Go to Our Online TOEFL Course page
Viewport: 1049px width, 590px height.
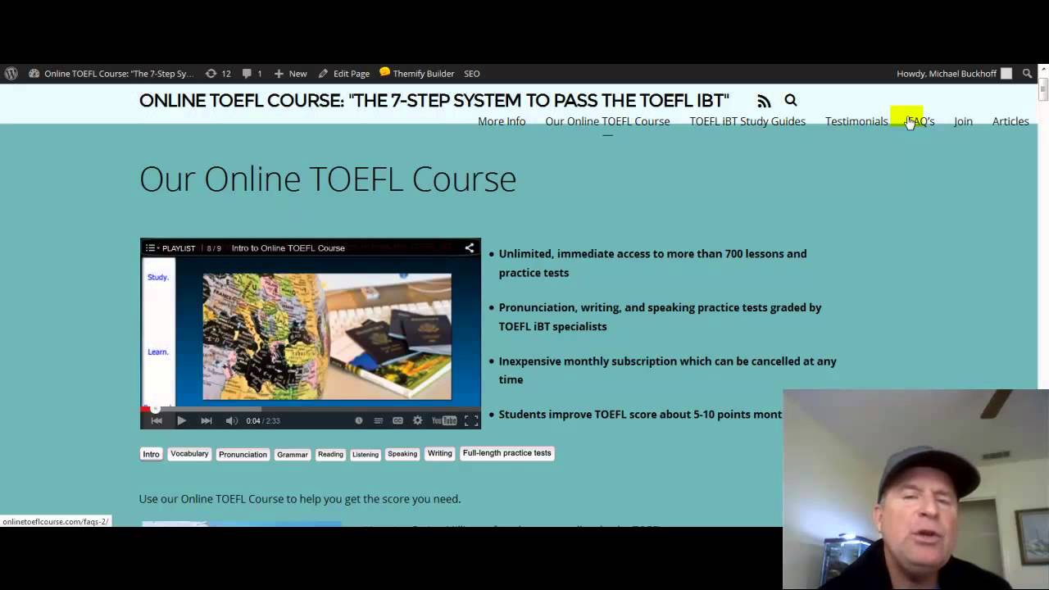pos(607,121)
